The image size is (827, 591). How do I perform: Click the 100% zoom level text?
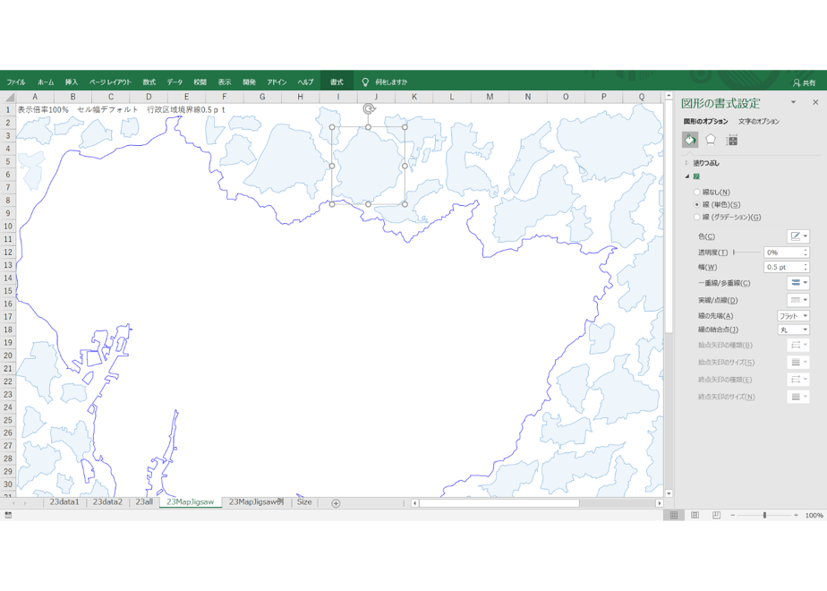[x=814, y=515]
